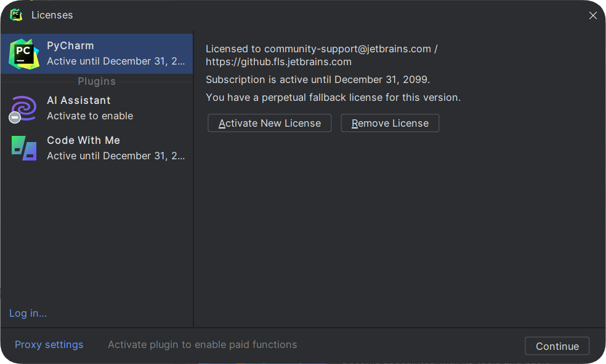Click the subscription active until 2099 line
Screen dimensions: 606x364
tap(317, 79)
